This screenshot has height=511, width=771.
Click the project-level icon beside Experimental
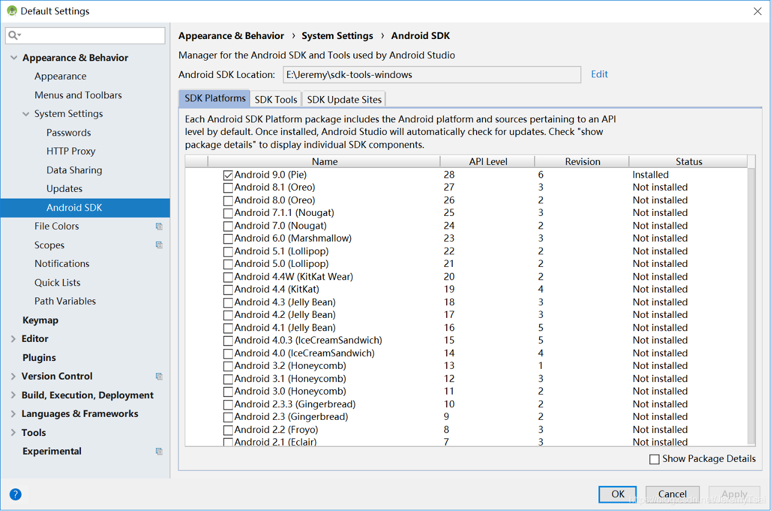click(159, 451)
